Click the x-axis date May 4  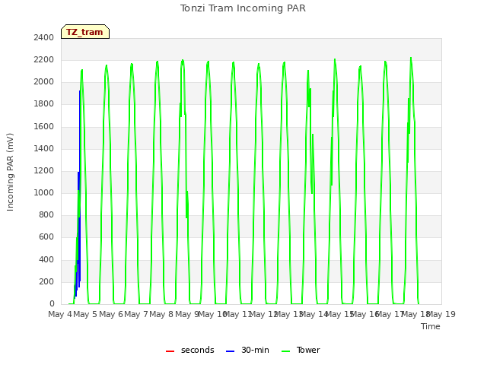click(x=60, y=314)
